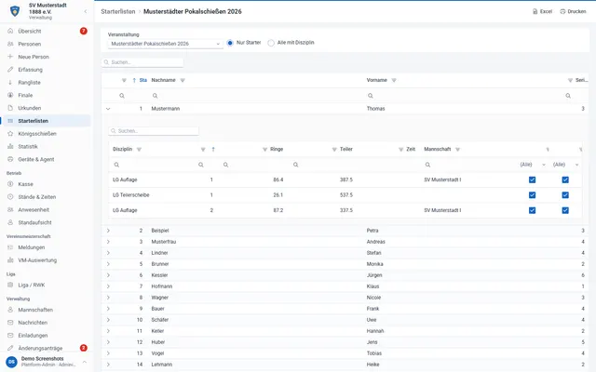Click the Lehmann surname cell
This screenshot has height=372, width=596.
point(161,365)
